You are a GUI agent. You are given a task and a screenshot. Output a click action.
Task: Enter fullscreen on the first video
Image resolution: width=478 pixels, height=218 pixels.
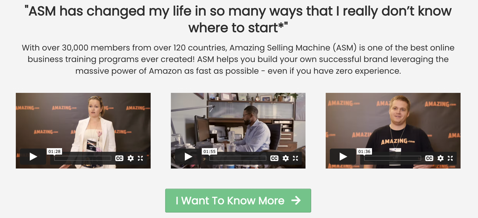140,158
